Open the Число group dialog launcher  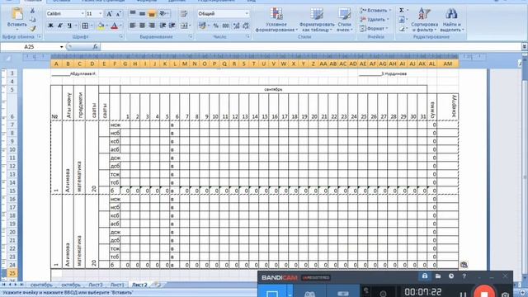(x=248, y=36)
